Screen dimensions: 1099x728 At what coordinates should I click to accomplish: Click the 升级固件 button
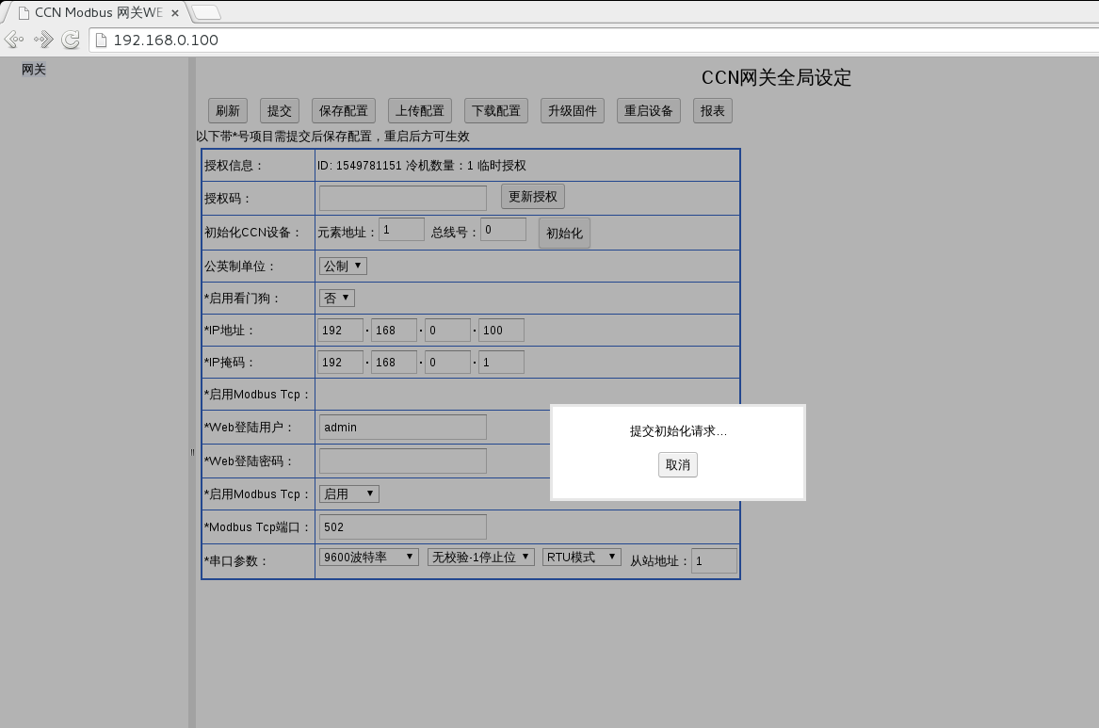573,111
